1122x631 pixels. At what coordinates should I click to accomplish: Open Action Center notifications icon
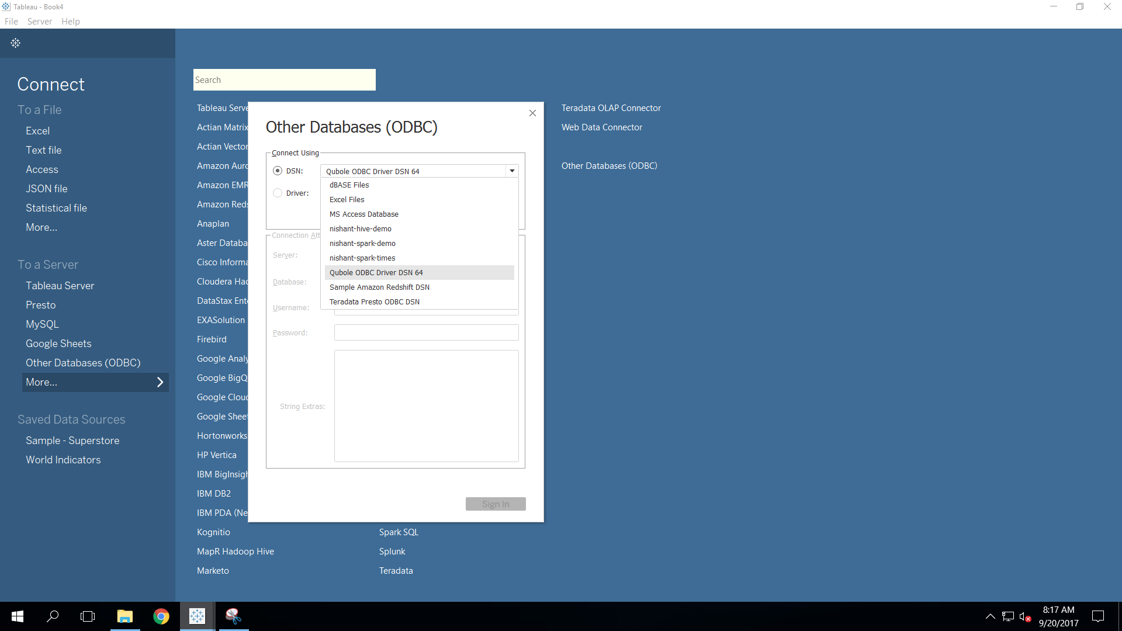pos(1098,616)
